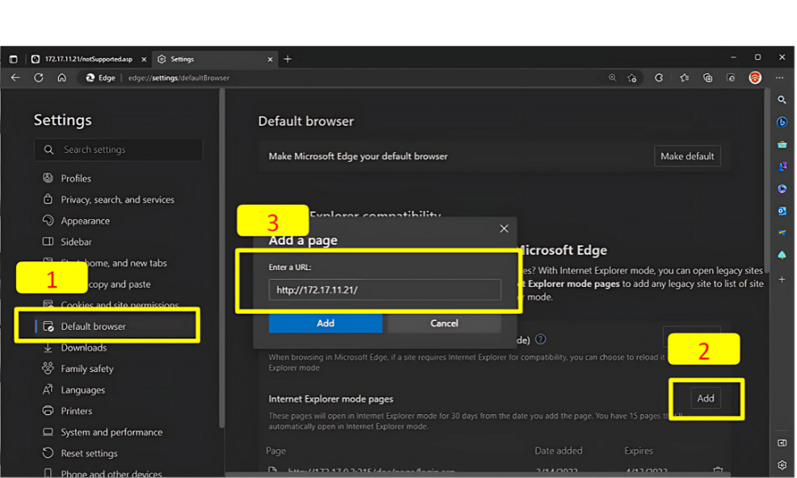Go back to the previous page
This screenshot has height=478, width=797.
(x=15, y=78)
